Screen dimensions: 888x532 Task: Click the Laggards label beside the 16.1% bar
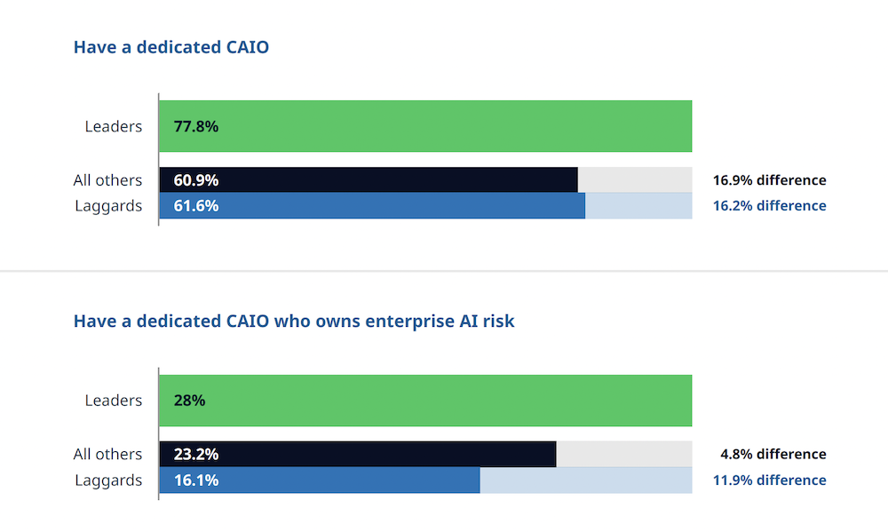click(107, 480)
